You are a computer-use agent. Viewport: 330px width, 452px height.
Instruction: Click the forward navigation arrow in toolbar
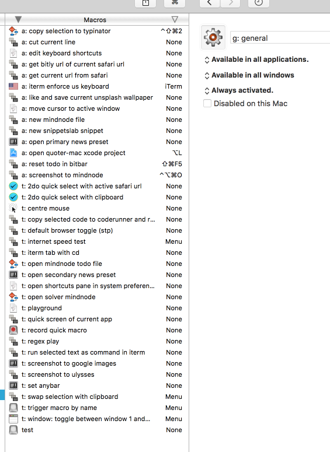[x=231, y=3]
